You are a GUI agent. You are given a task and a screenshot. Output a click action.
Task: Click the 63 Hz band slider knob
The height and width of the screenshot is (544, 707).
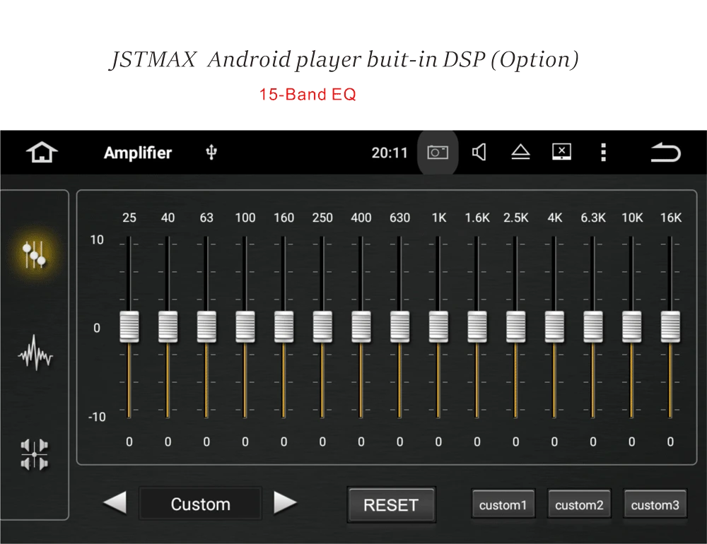click(206, 327)
